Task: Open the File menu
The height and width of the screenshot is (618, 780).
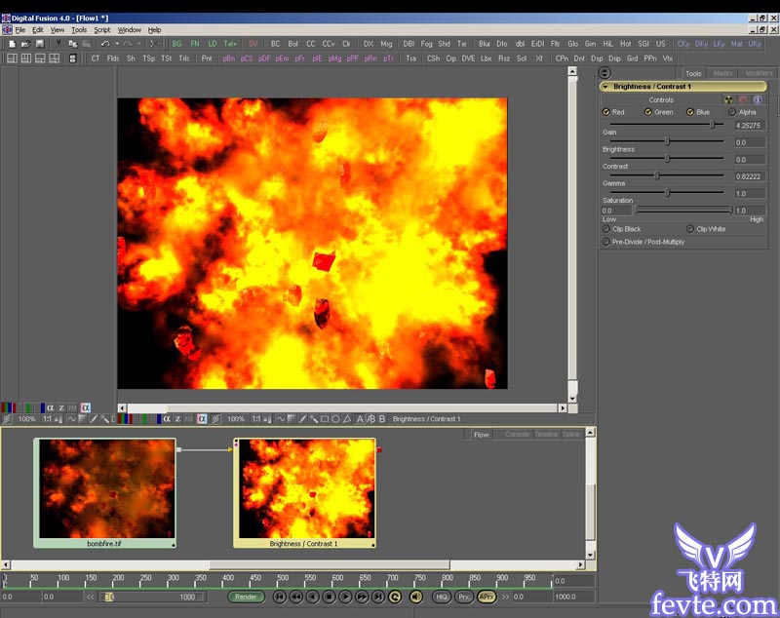Action: pos(19,30)
